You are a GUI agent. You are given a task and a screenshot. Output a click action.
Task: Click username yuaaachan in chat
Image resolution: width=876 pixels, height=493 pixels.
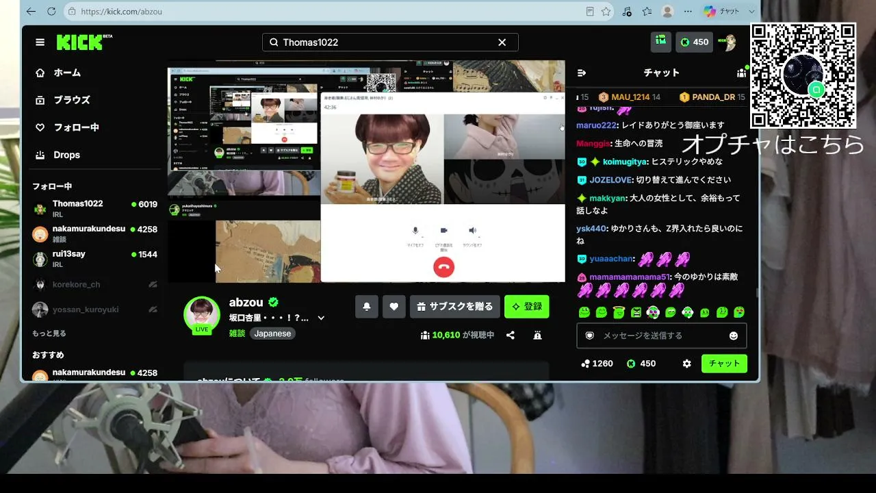point(612,260)
